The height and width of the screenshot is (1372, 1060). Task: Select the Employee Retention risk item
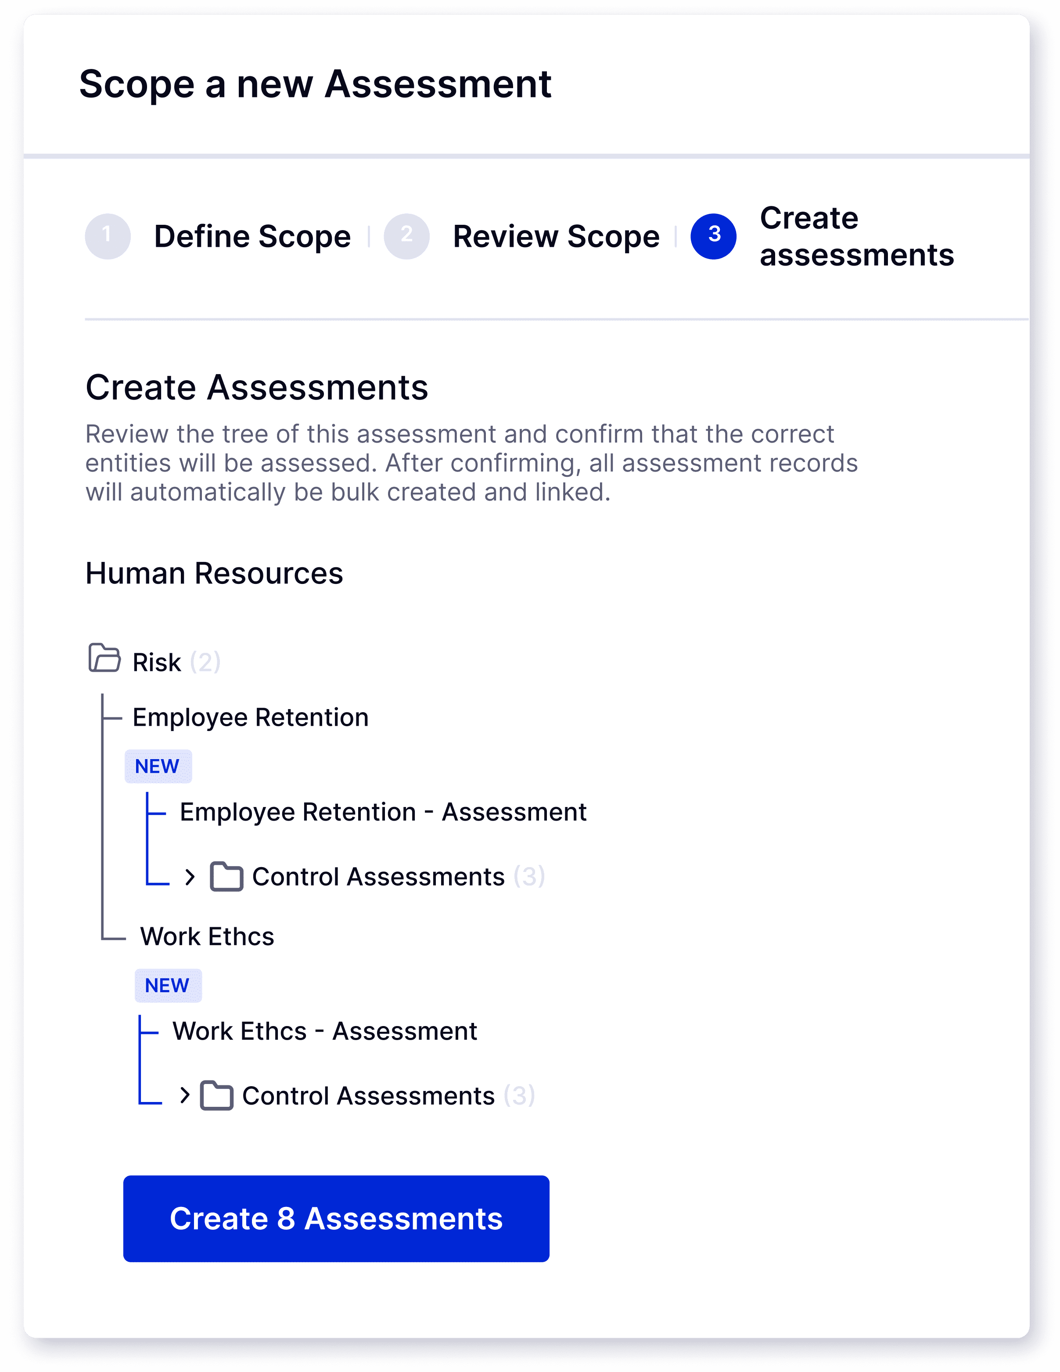250,717
